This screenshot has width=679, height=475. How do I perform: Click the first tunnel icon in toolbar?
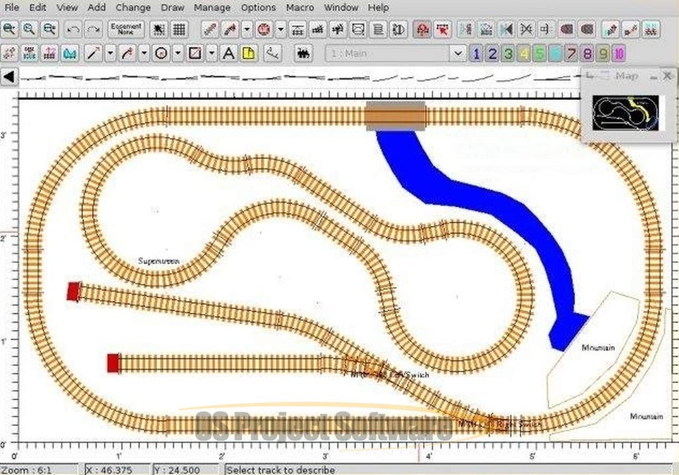tap(567, 29)
